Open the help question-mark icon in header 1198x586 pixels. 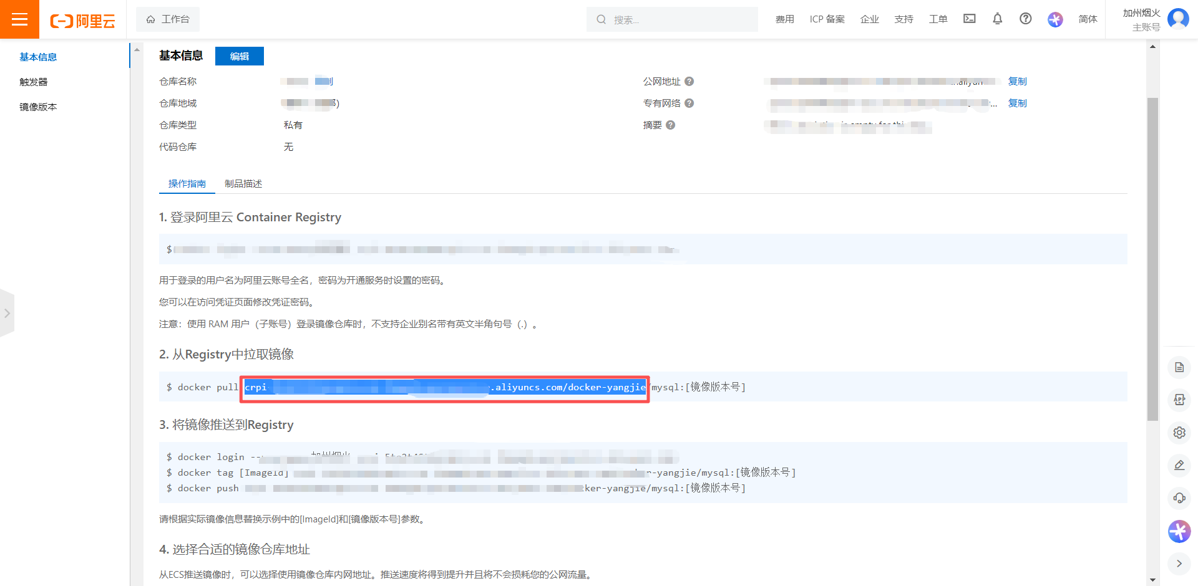coord(1025,19)
